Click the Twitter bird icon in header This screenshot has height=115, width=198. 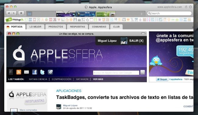coord(42,72)
